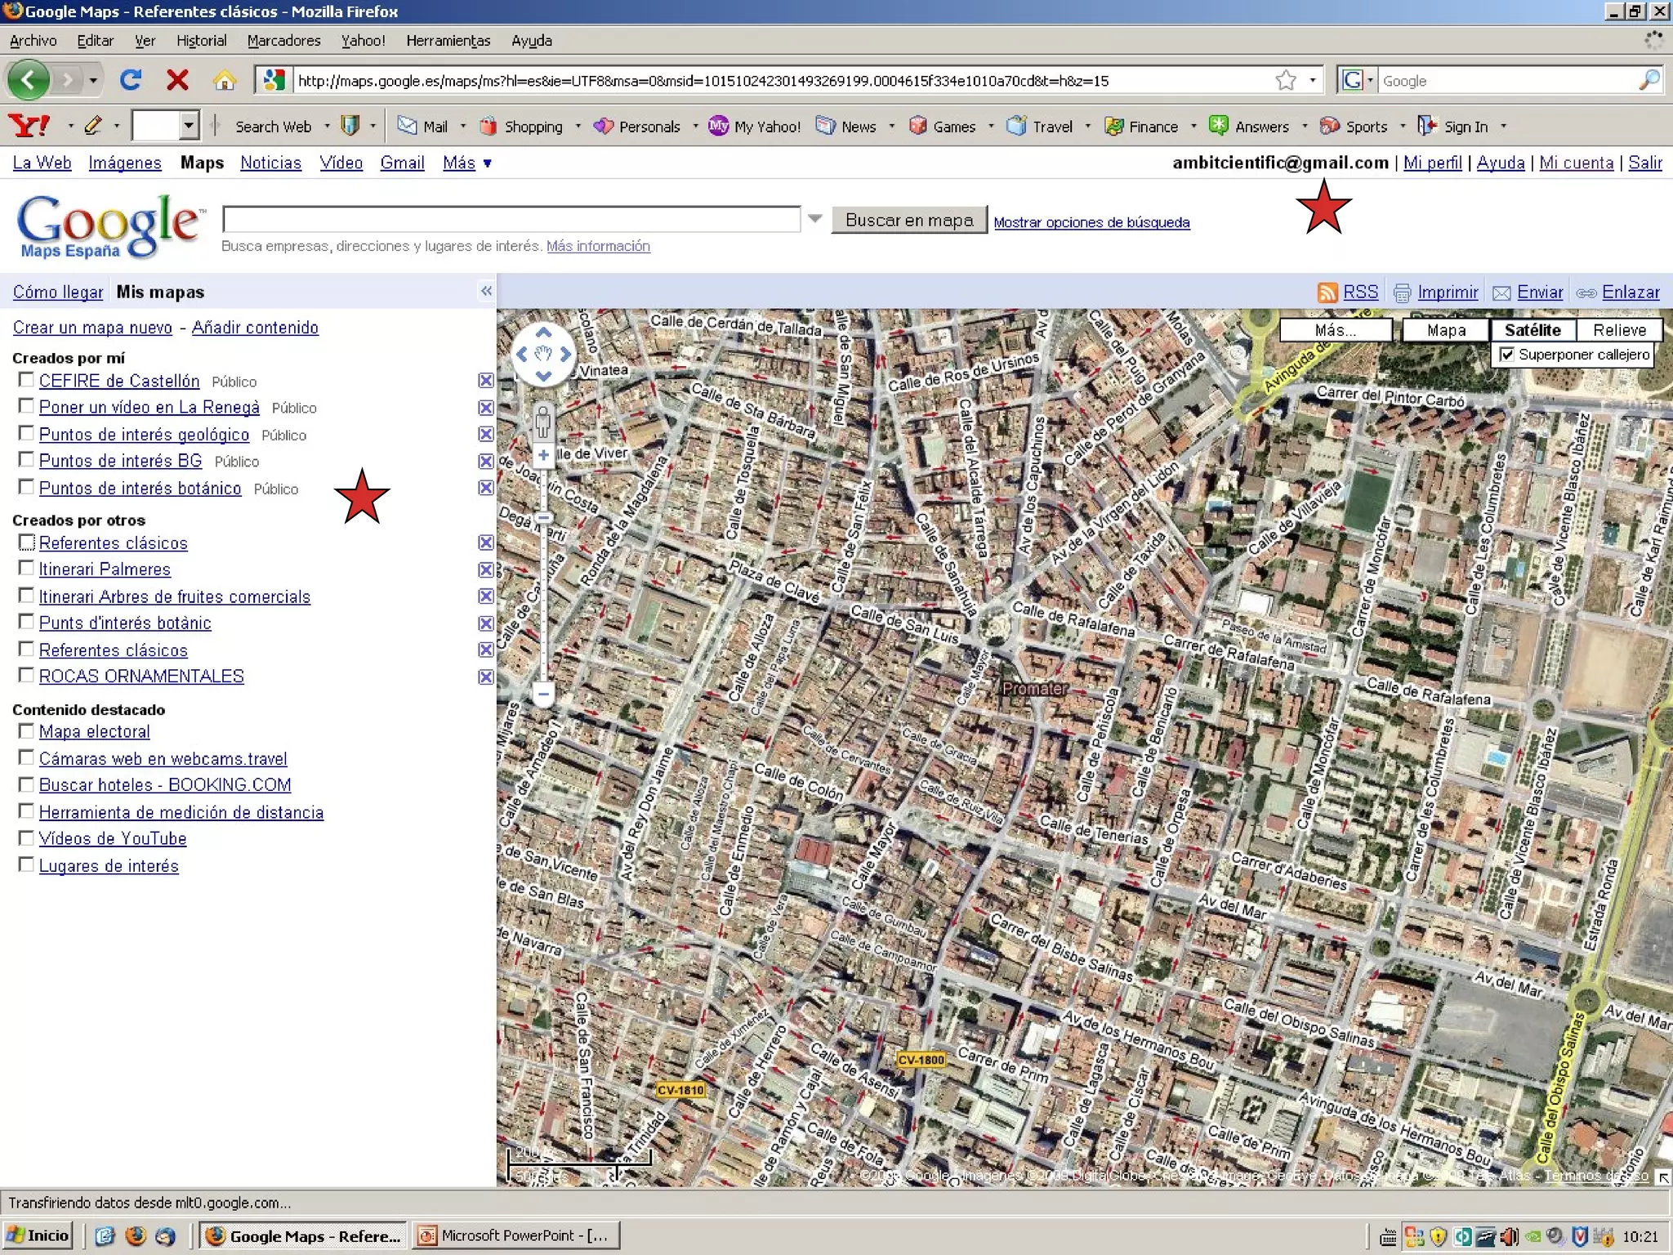Delete the CEFIRE de Castellón map entry
The height and width of the screenshot is (1255, 1673).
pyautogui.click(x=485, y=381)
